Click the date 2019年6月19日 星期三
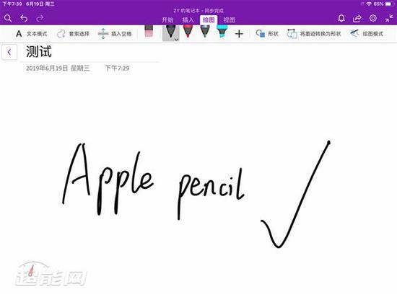The width and height of the screenshot is (397, 297). coord(58,68)
